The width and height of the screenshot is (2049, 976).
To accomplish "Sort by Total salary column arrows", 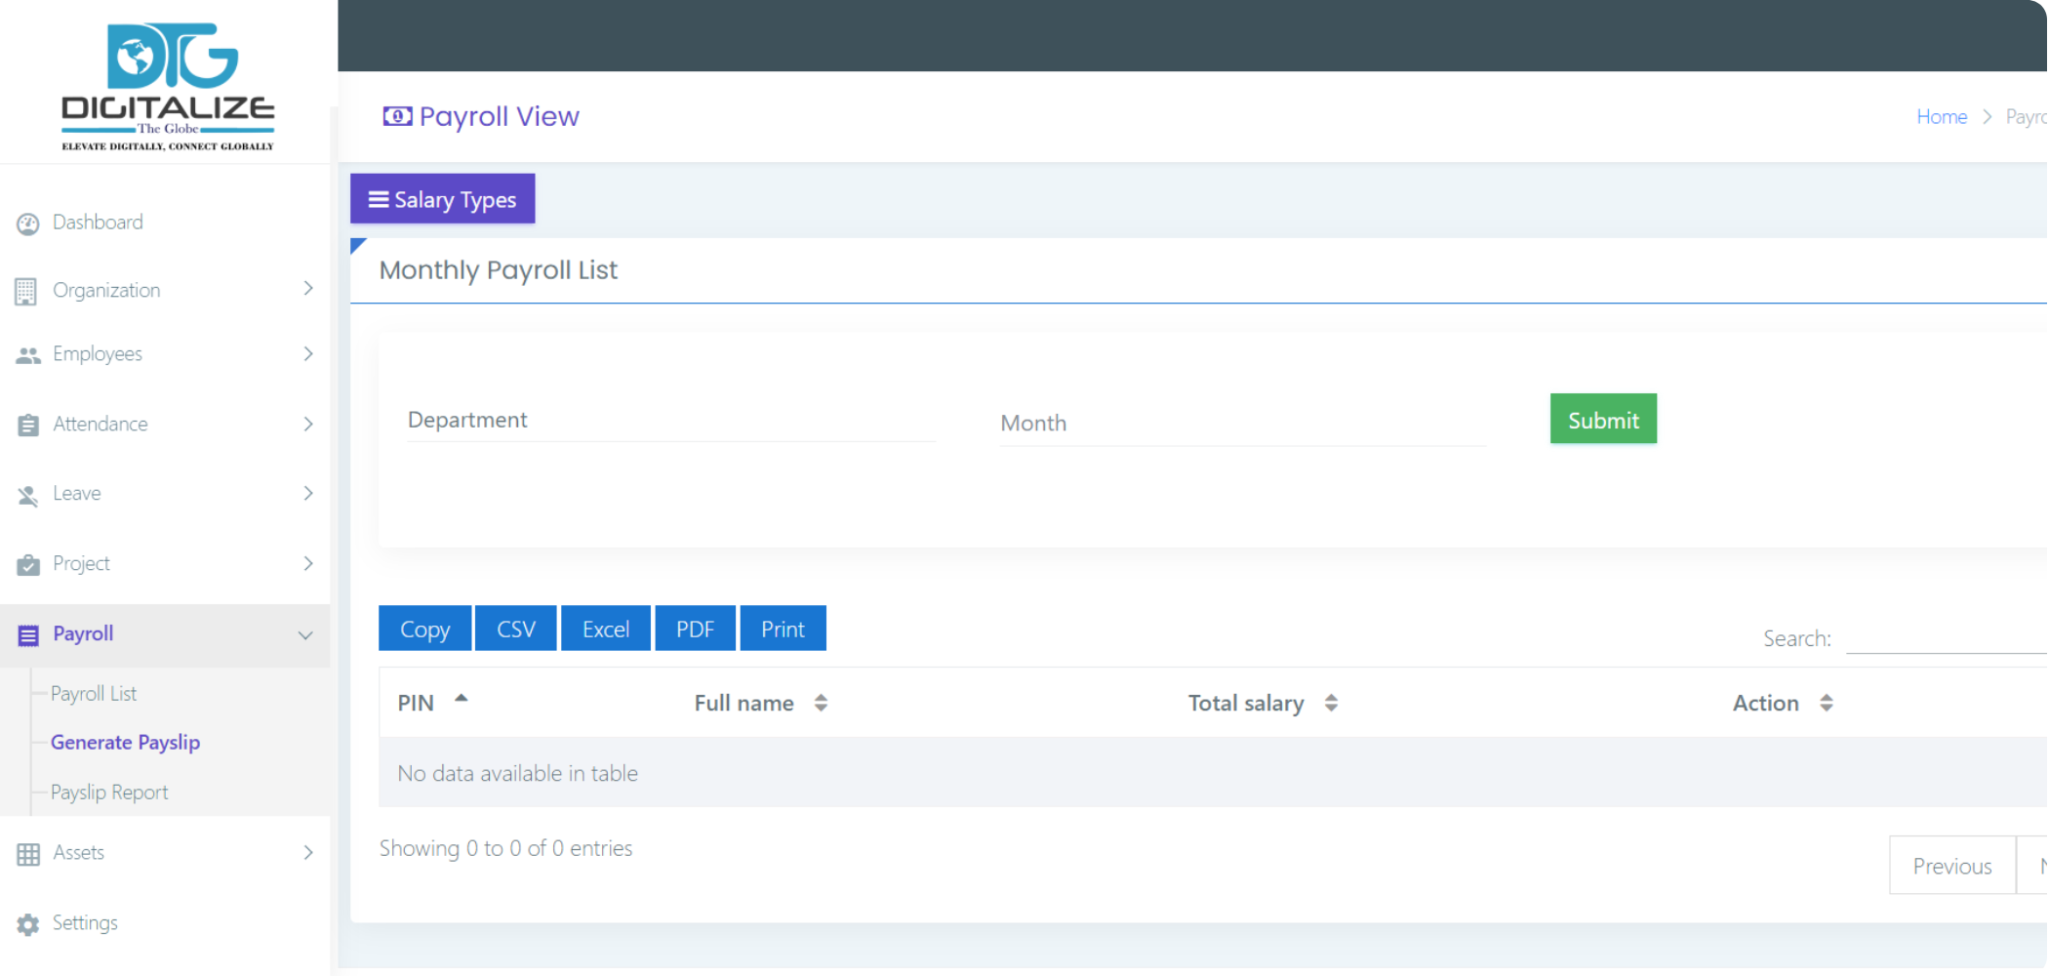I will [1331, 703].
